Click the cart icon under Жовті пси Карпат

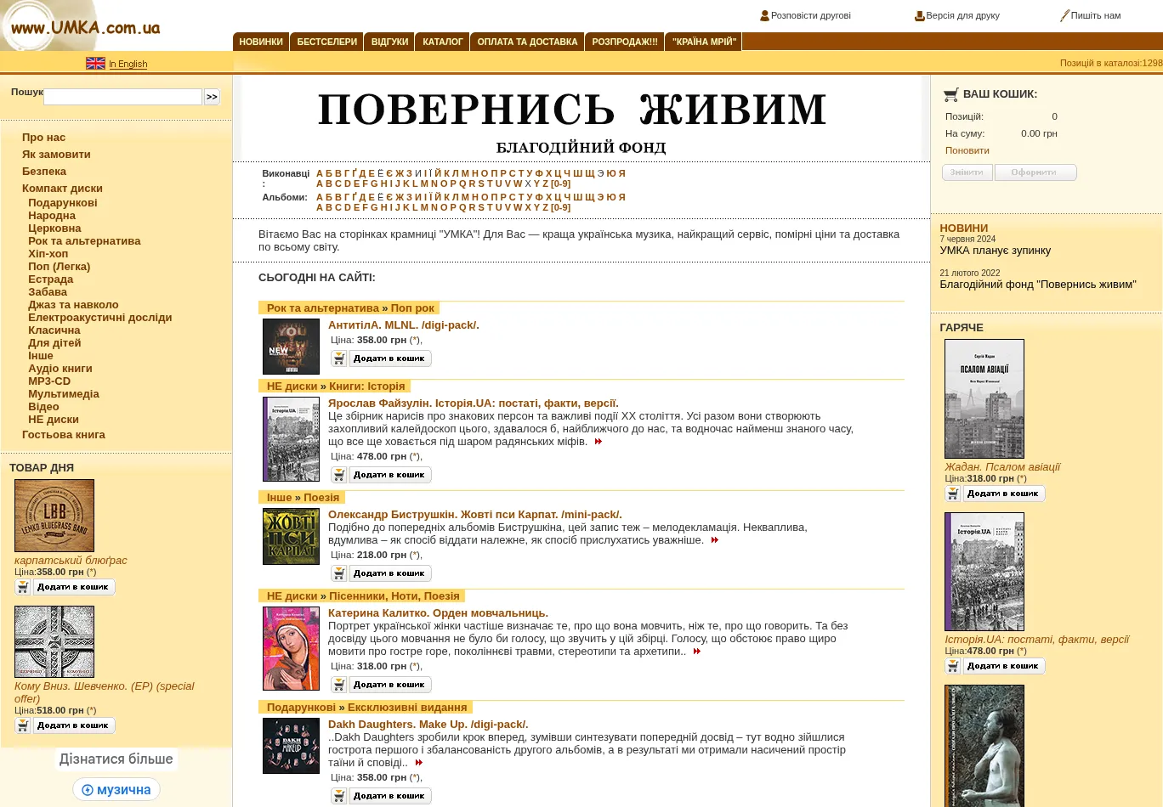click(339, 573)
